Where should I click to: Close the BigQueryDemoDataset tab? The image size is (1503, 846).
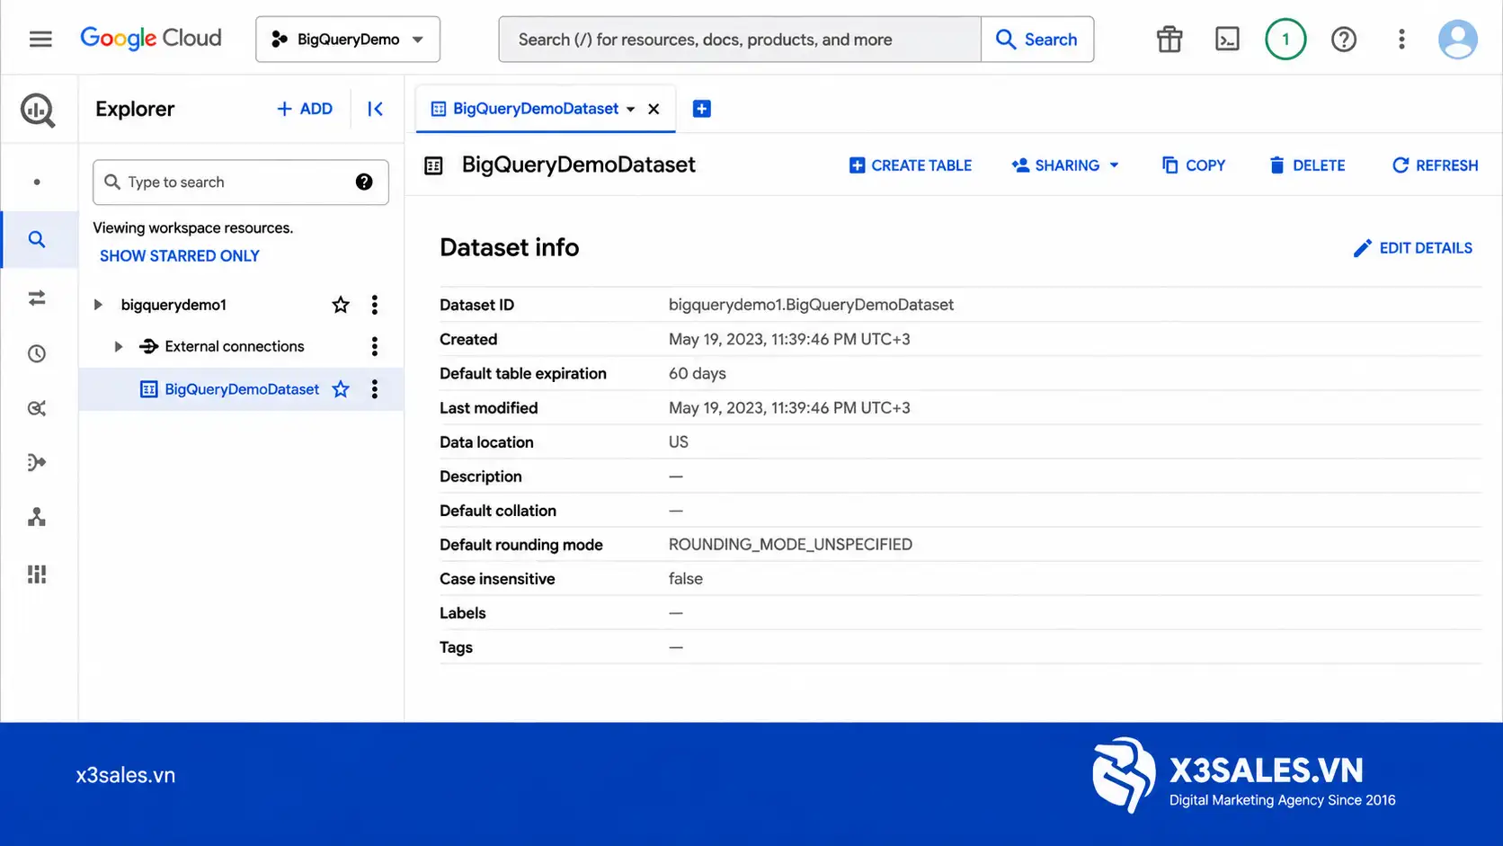654,109
